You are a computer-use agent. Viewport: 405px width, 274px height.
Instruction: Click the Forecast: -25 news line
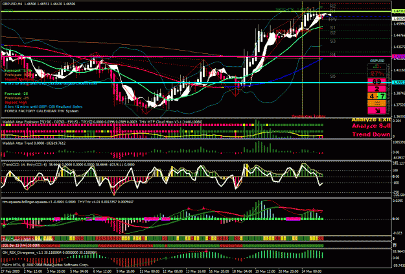(16, 93)
